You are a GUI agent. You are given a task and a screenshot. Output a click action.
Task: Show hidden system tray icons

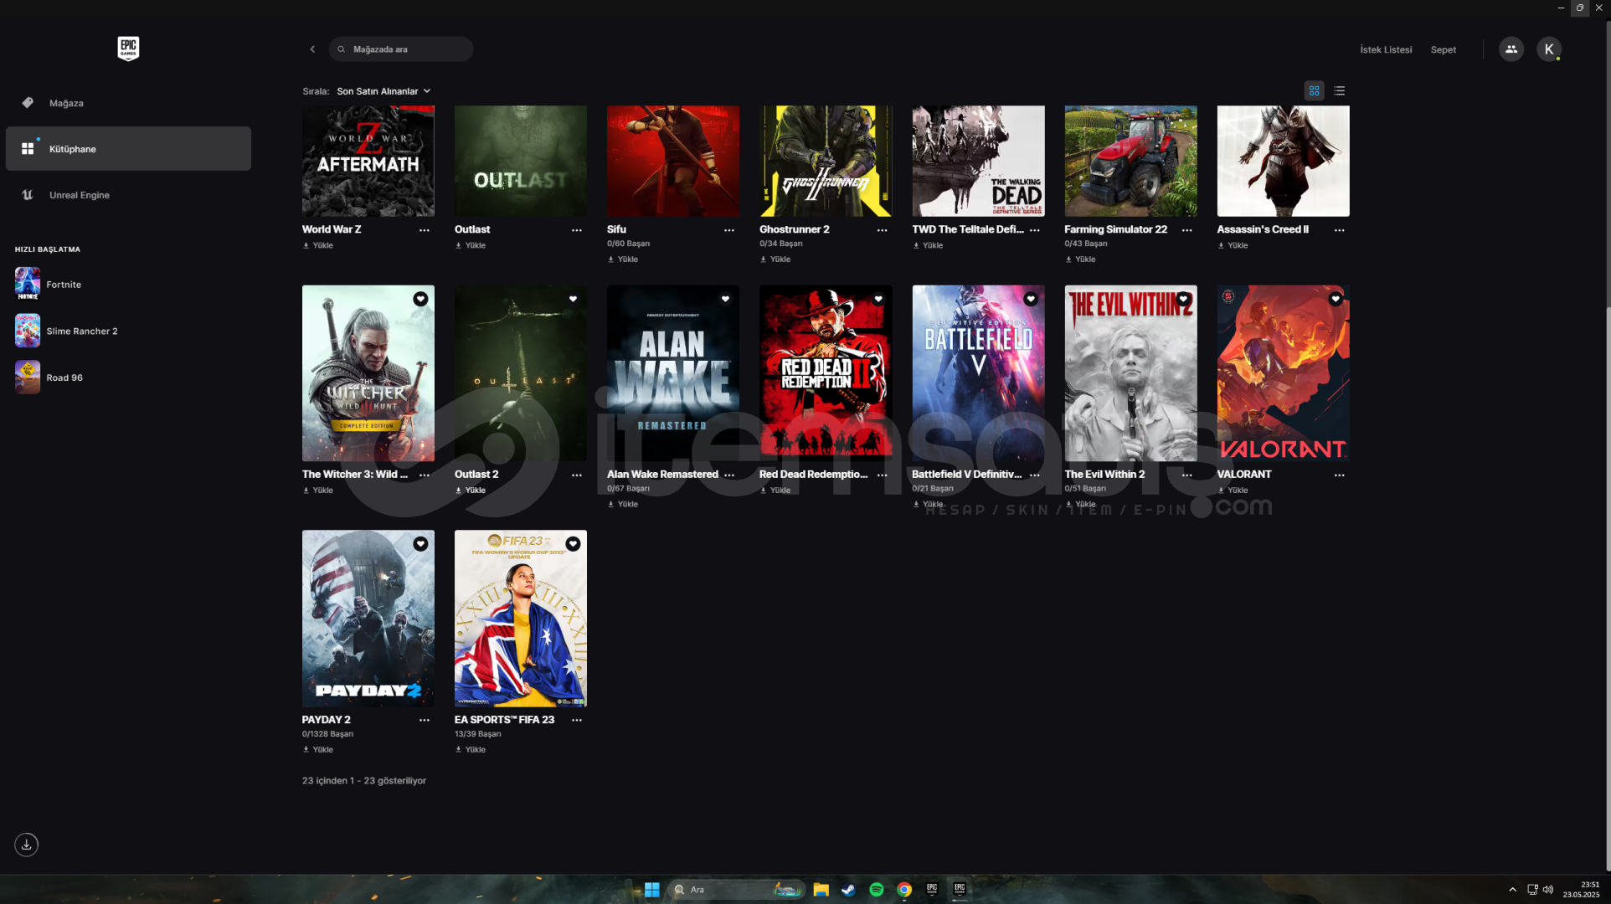pyautogui.click(x=1512, y=890)
